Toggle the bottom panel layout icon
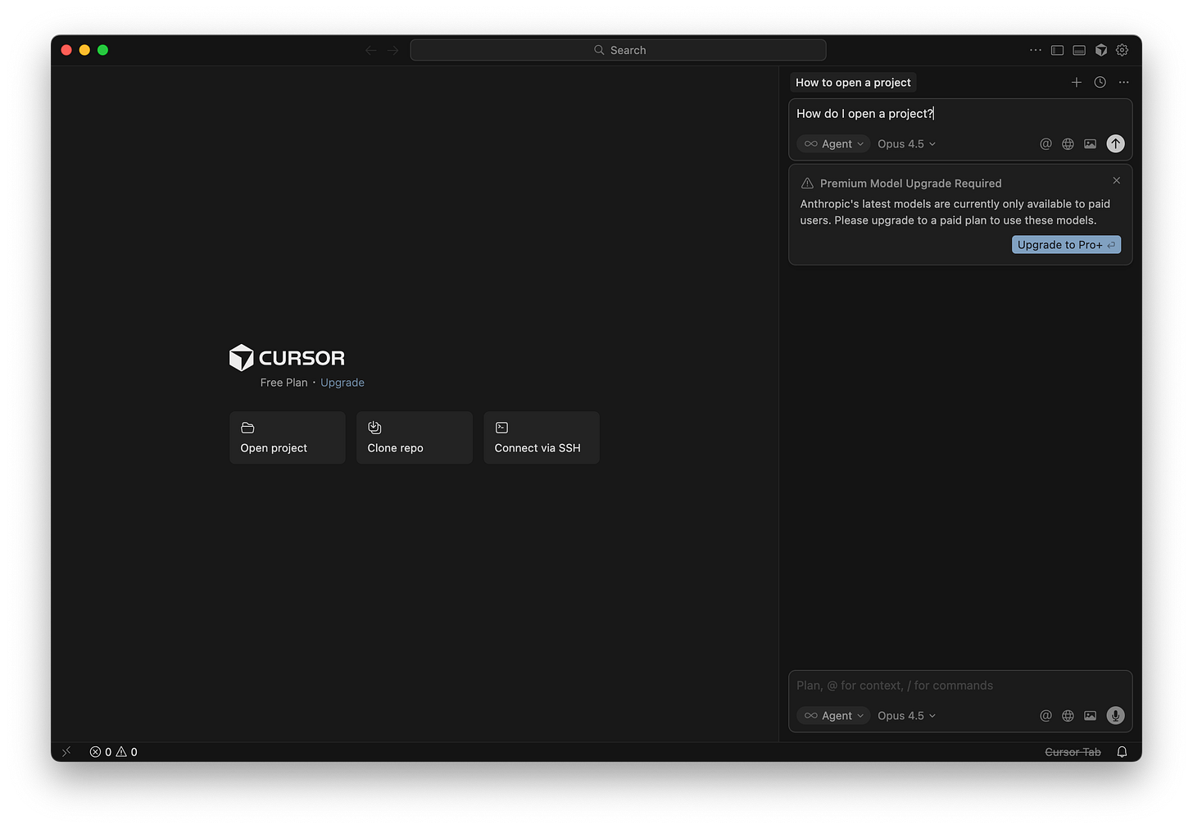1193x829 pixels. (x=1079, y=50)
